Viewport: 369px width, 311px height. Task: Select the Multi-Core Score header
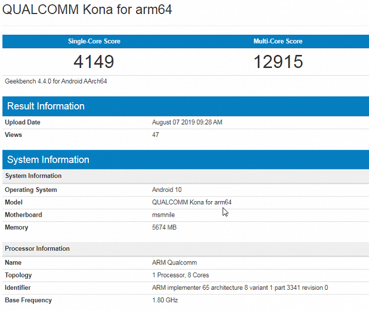(x=278, y=41)
